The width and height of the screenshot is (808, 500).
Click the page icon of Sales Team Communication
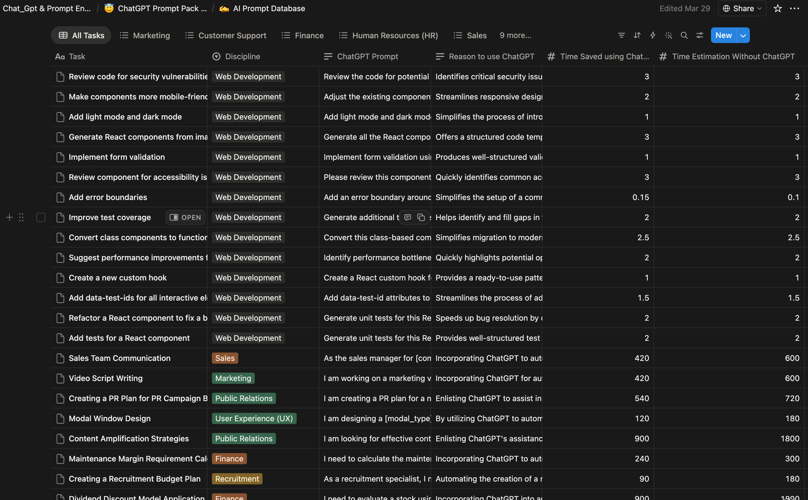pyautogui.click(x=60, y=358)
